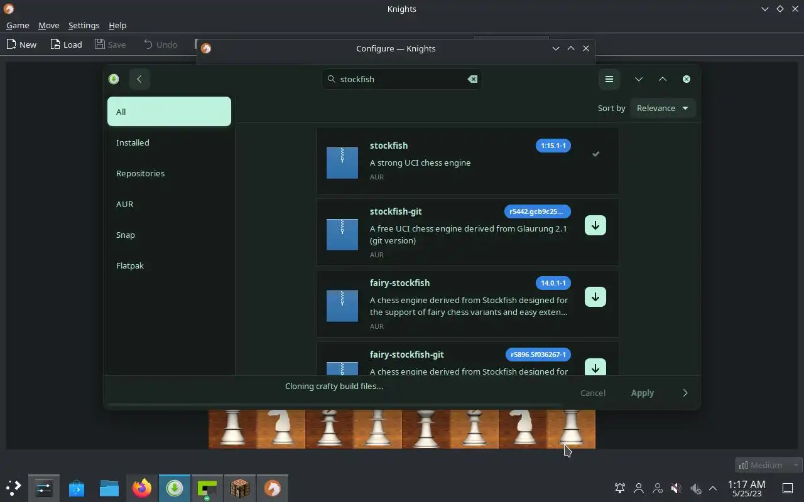Screen dimensions: 804x502
Task: Open the Game menu
Action: [18, 25]
